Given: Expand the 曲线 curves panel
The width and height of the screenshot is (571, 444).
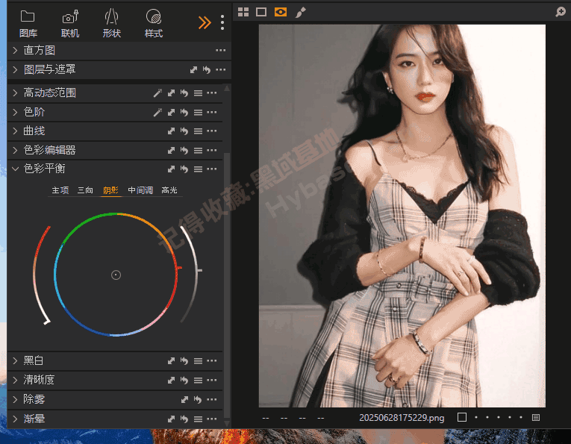Looking at the screenshot, I should click(x=15, y=131).
